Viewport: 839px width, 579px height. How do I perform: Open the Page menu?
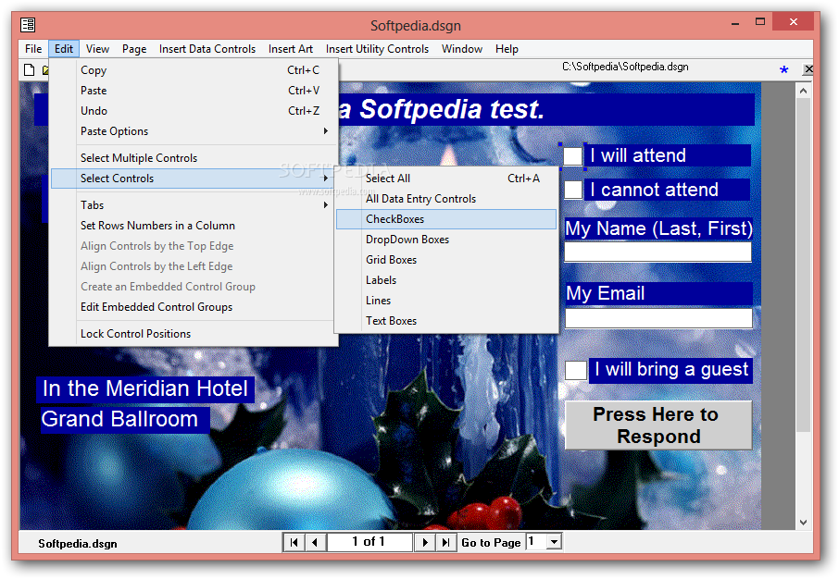coord(133,49)
